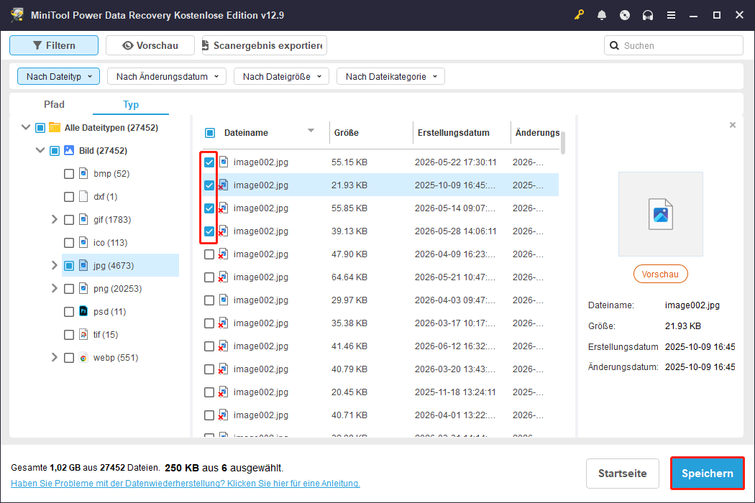Select the psd (11) tree item
The image size is (755, 503).
point(109,311)
